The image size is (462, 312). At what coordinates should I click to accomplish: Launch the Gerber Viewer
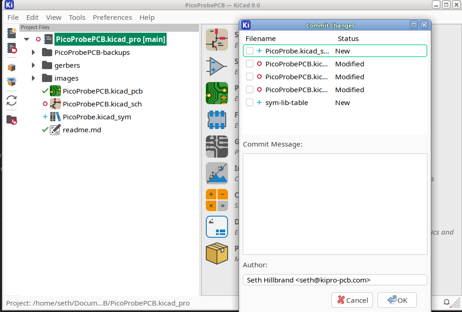(217, 147)
